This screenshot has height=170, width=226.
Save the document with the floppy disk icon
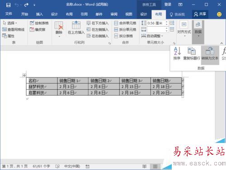click(8, 5)
